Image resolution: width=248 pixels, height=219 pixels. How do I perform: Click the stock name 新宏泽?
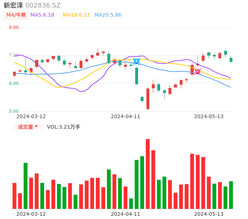(x=13, y=5)
